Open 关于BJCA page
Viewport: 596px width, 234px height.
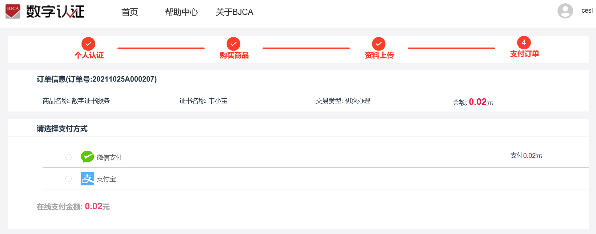(x=235, y=12)
